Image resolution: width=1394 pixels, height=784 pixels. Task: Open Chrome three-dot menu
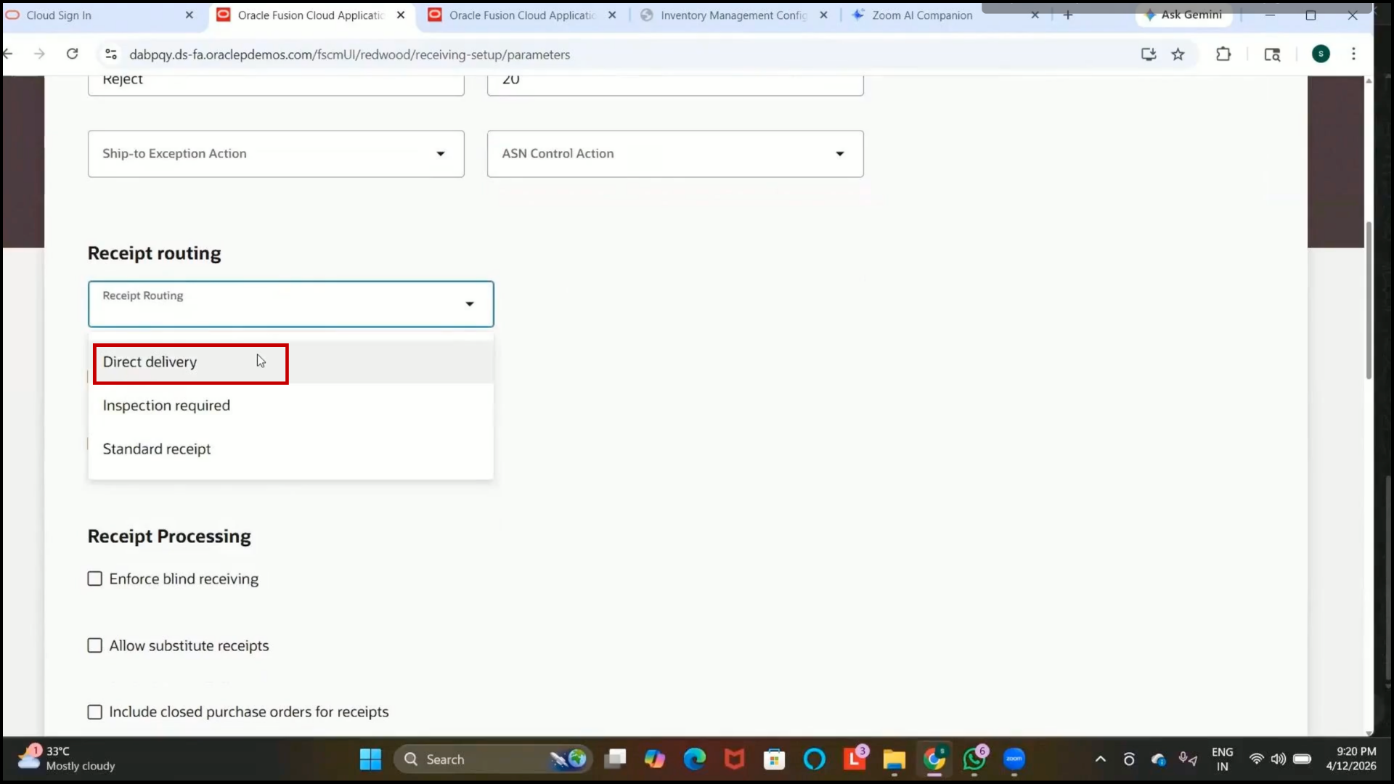1353,54
